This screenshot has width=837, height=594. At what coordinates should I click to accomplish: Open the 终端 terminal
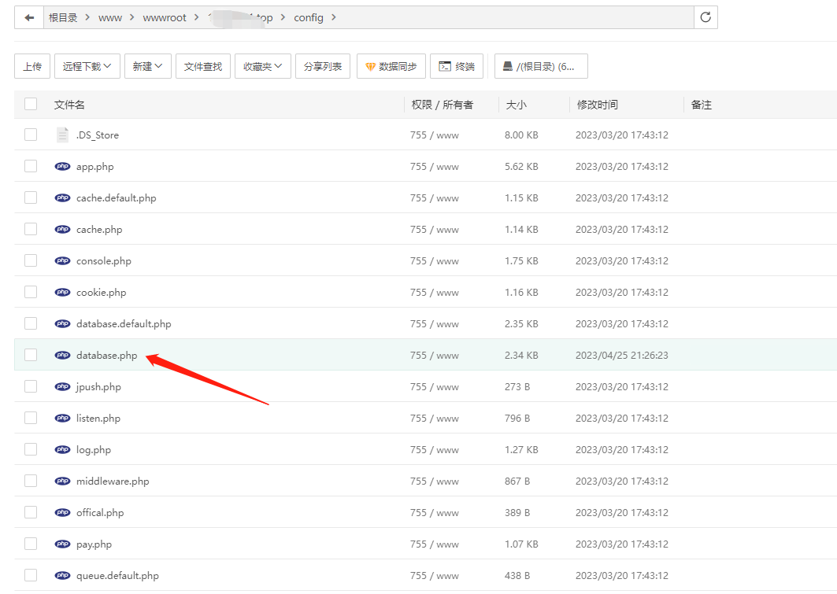click(x=457, y=66)
